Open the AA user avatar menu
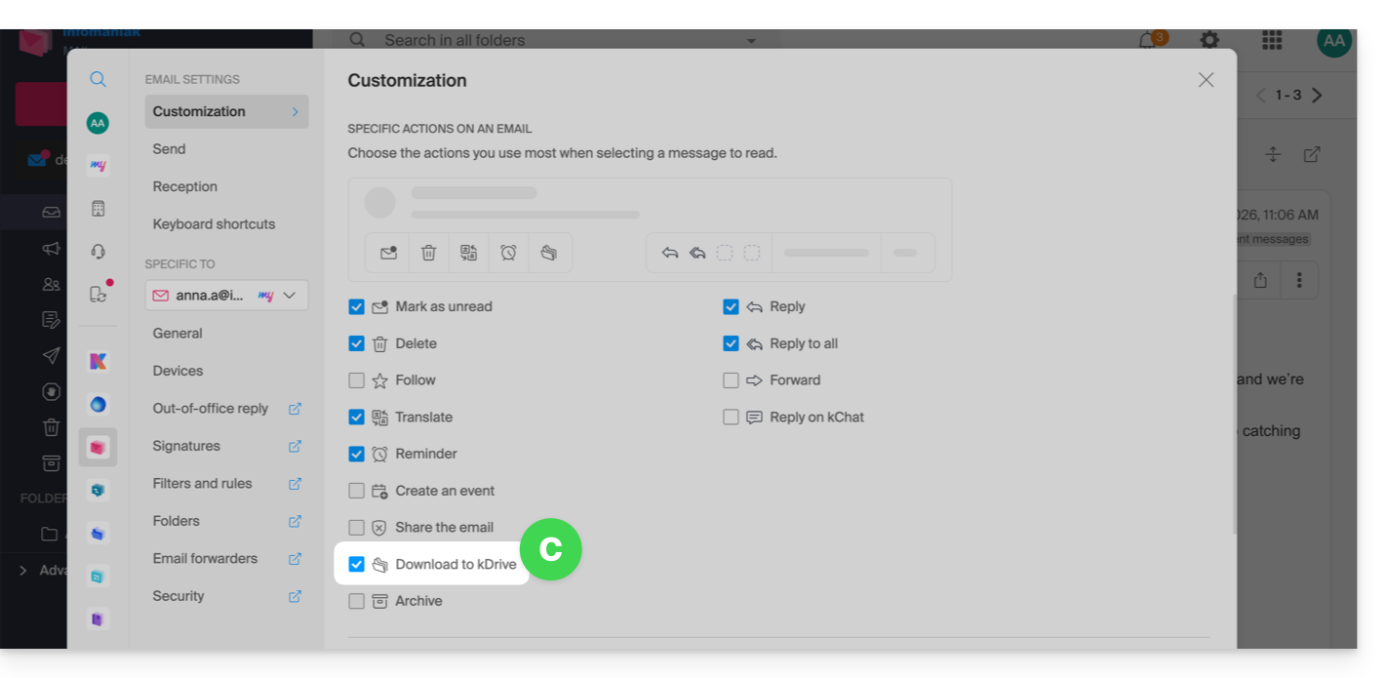Image resolution: width=1387 pixels, height=678 pixels. [x=1333, y=41]
